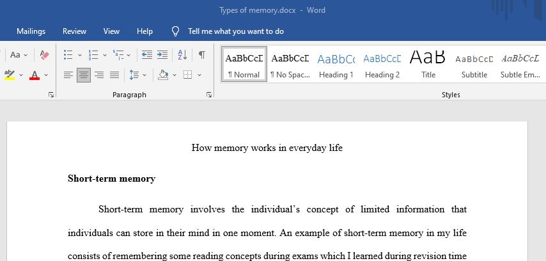Click the document title 'How memory works in everyday life'
The width and height of the screenshot is (546, 261).
tap(267, 148)
